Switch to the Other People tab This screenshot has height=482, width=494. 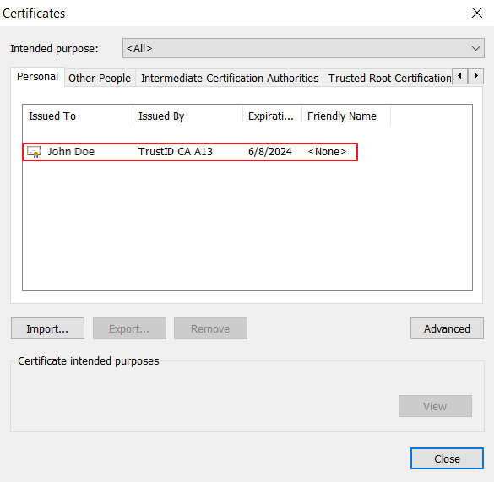click(100, 78)
